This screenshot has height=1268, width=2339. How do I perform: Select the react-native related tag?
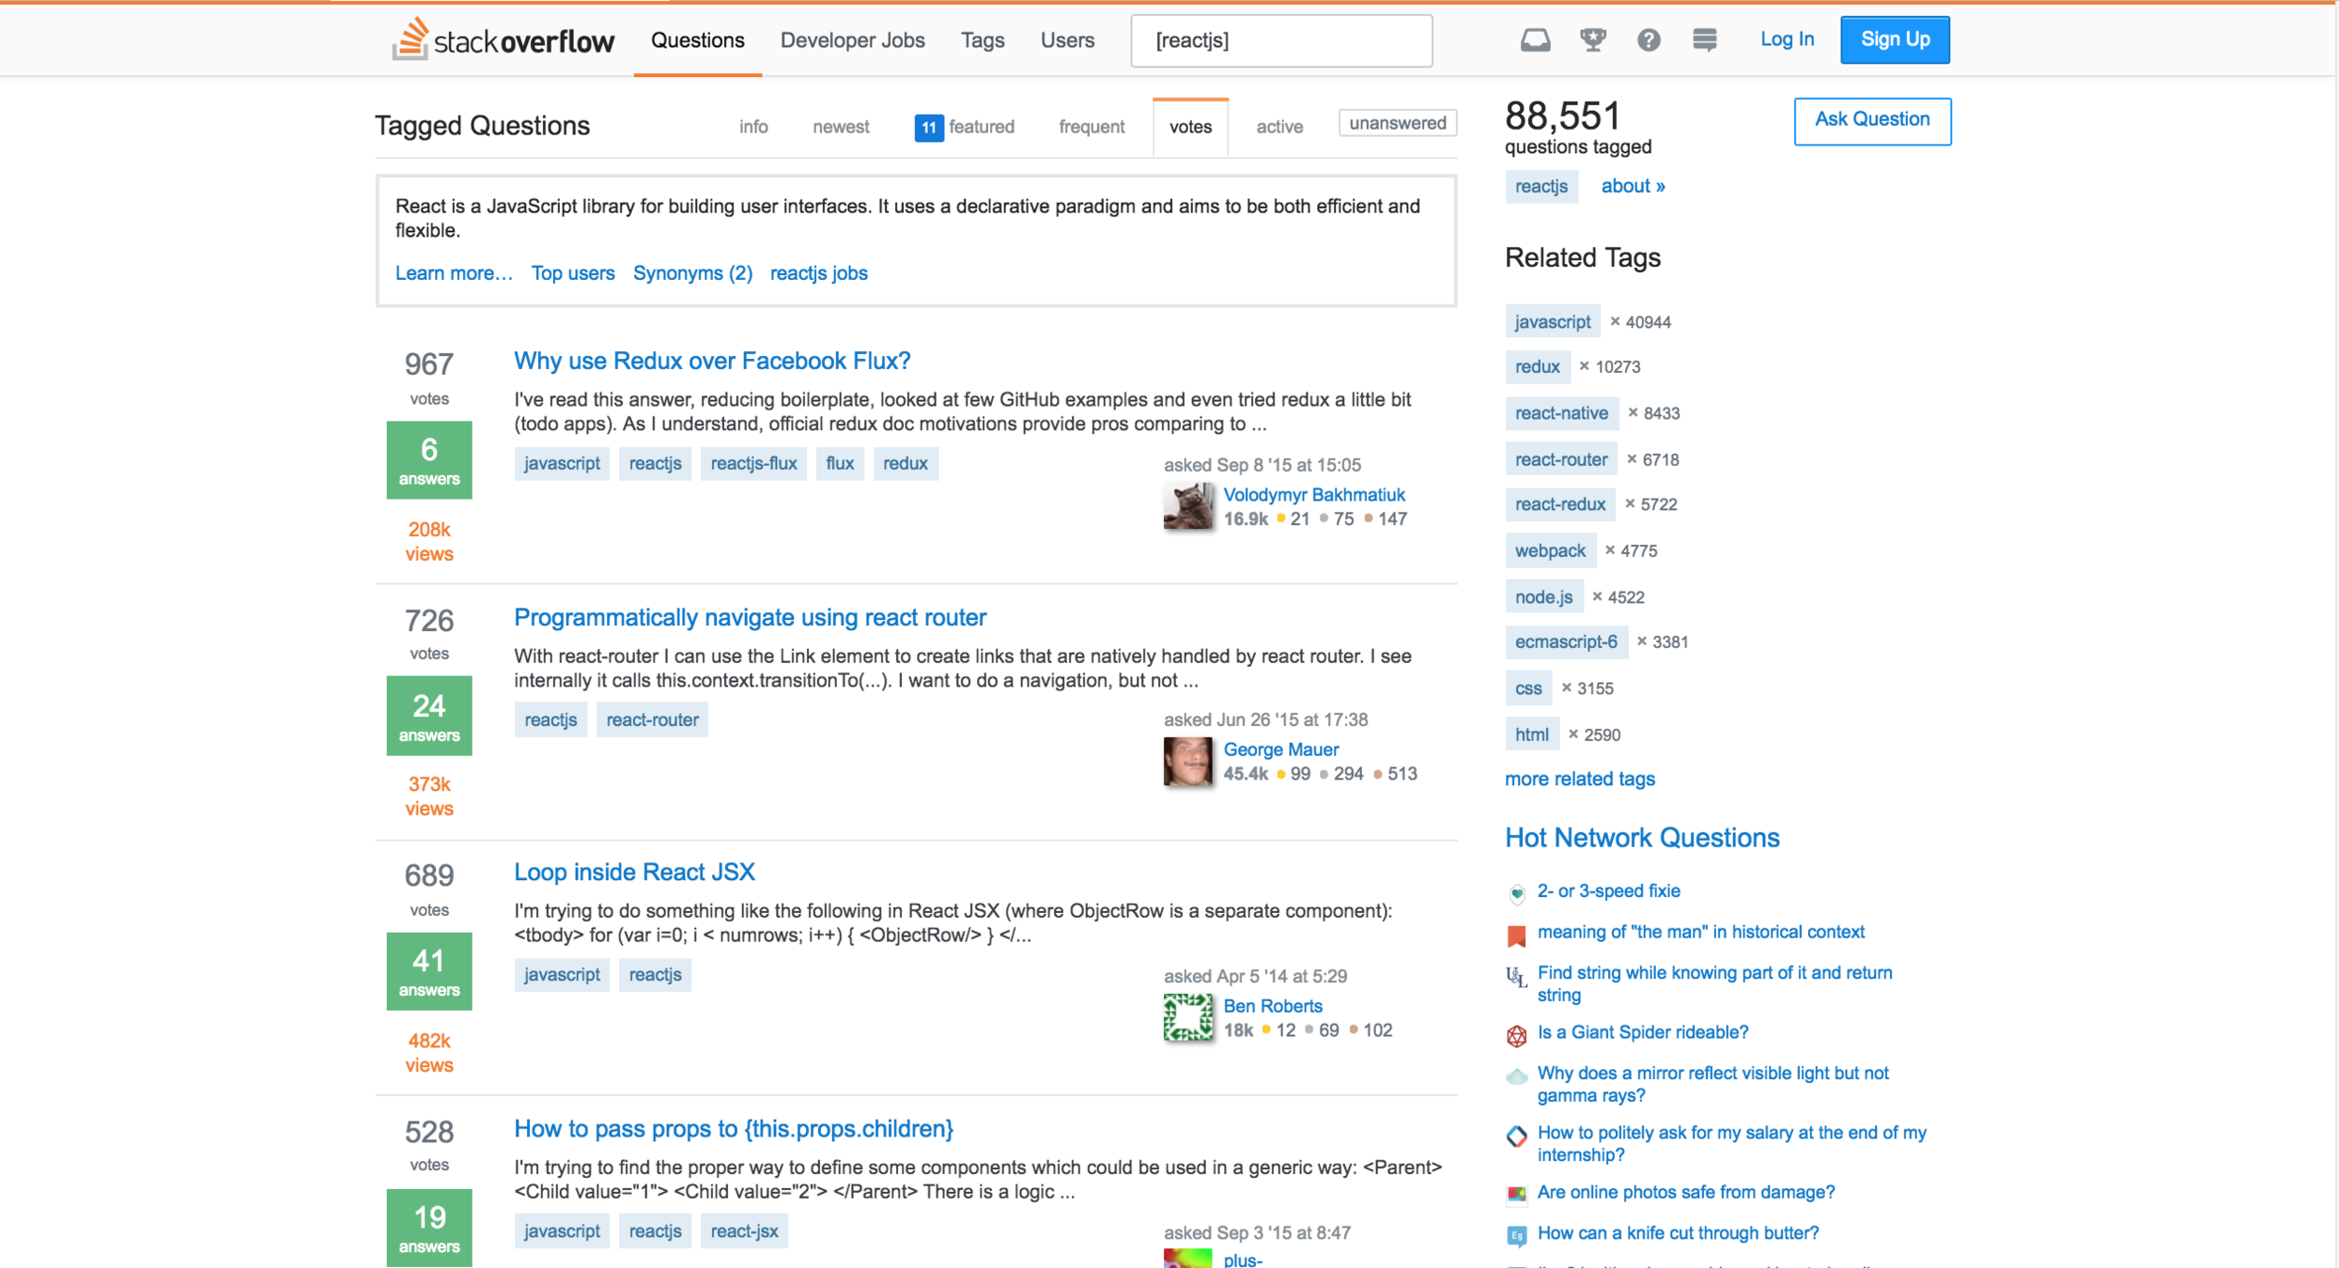pyautogui.click(x=1560, y=413)
